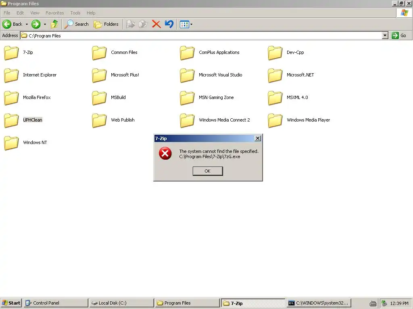The height and width of the screenshot is (309, 413).
Task: Select the Windows Media Player folder icon
Action: (x=275, y=120)
